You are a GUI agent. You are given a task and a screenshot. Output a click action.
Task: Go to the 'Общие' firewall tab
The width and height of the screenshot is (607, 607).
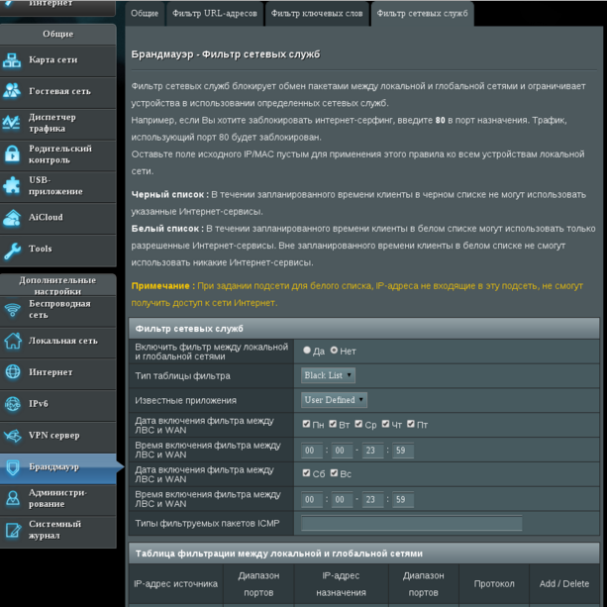(x=145, y=14)
